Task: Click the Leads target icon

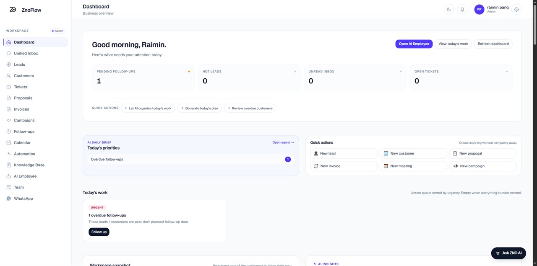Action: pyautogui.click(x=9, y=65)
